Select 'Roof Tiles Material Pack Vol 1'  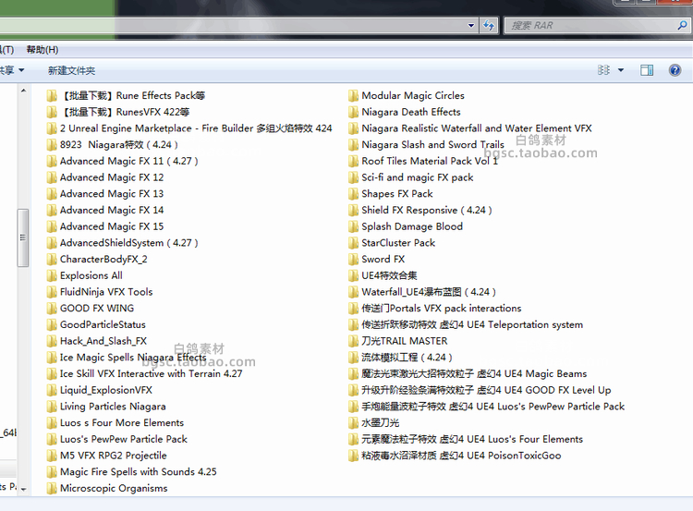pyautogui.click(x=430, y=161)
